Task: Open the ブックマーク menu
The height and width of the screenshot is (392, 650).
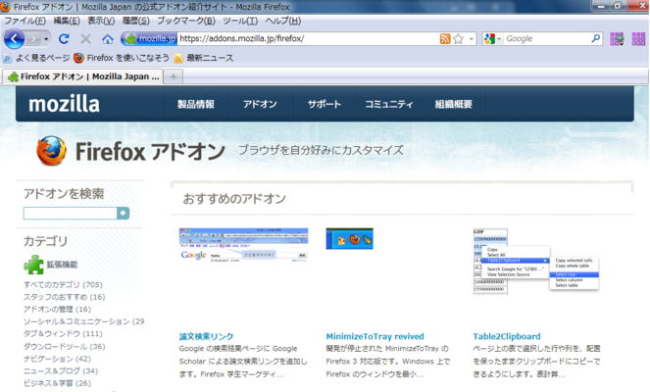Action: click(185, 21)
